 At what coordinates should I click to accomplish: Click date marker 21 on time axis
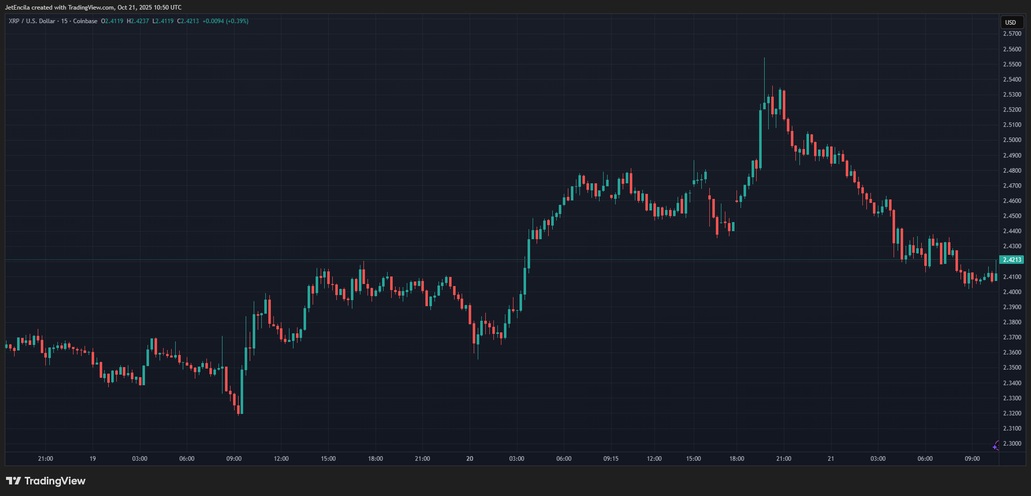(x=831, y=459)
